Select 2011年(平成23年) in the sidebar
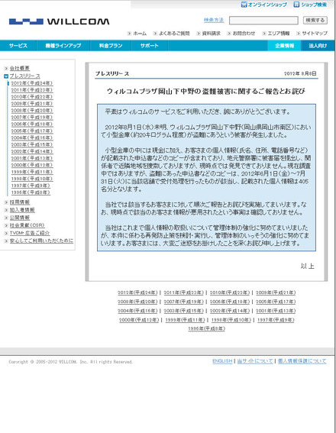336x433 pixels. (32, 90)
